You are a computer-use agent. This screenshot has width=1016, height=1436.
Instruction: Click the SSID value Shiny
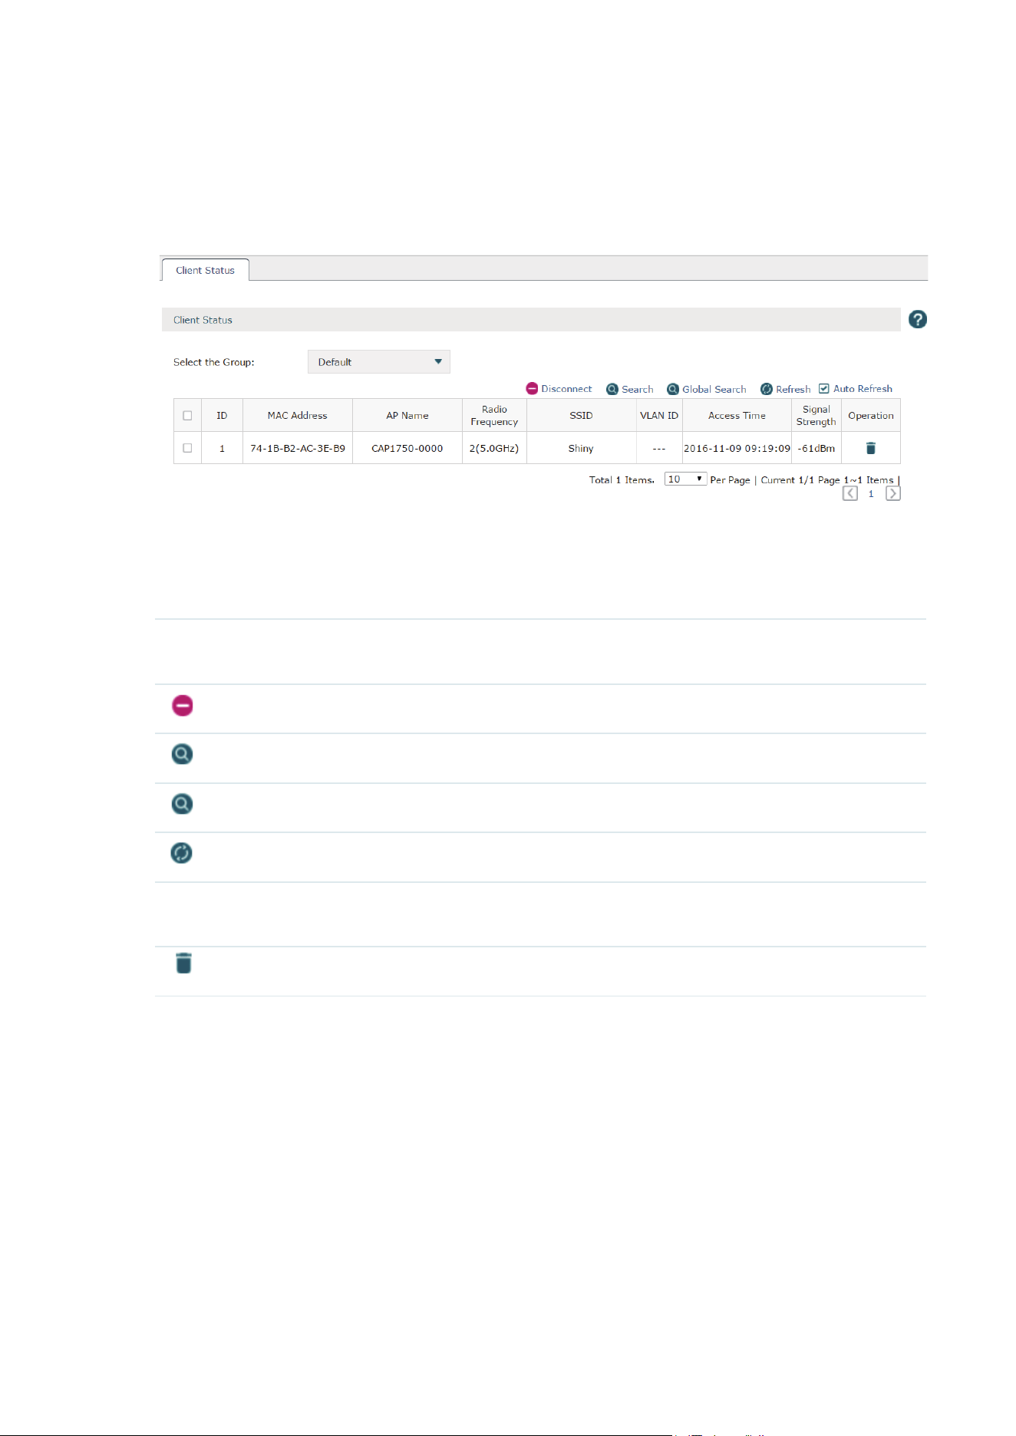click(x=581, y=449)
